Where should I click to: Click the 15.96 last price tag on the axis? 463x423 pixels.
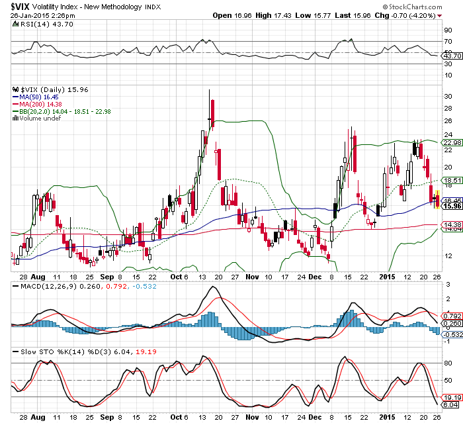click(x=452, y=206)
